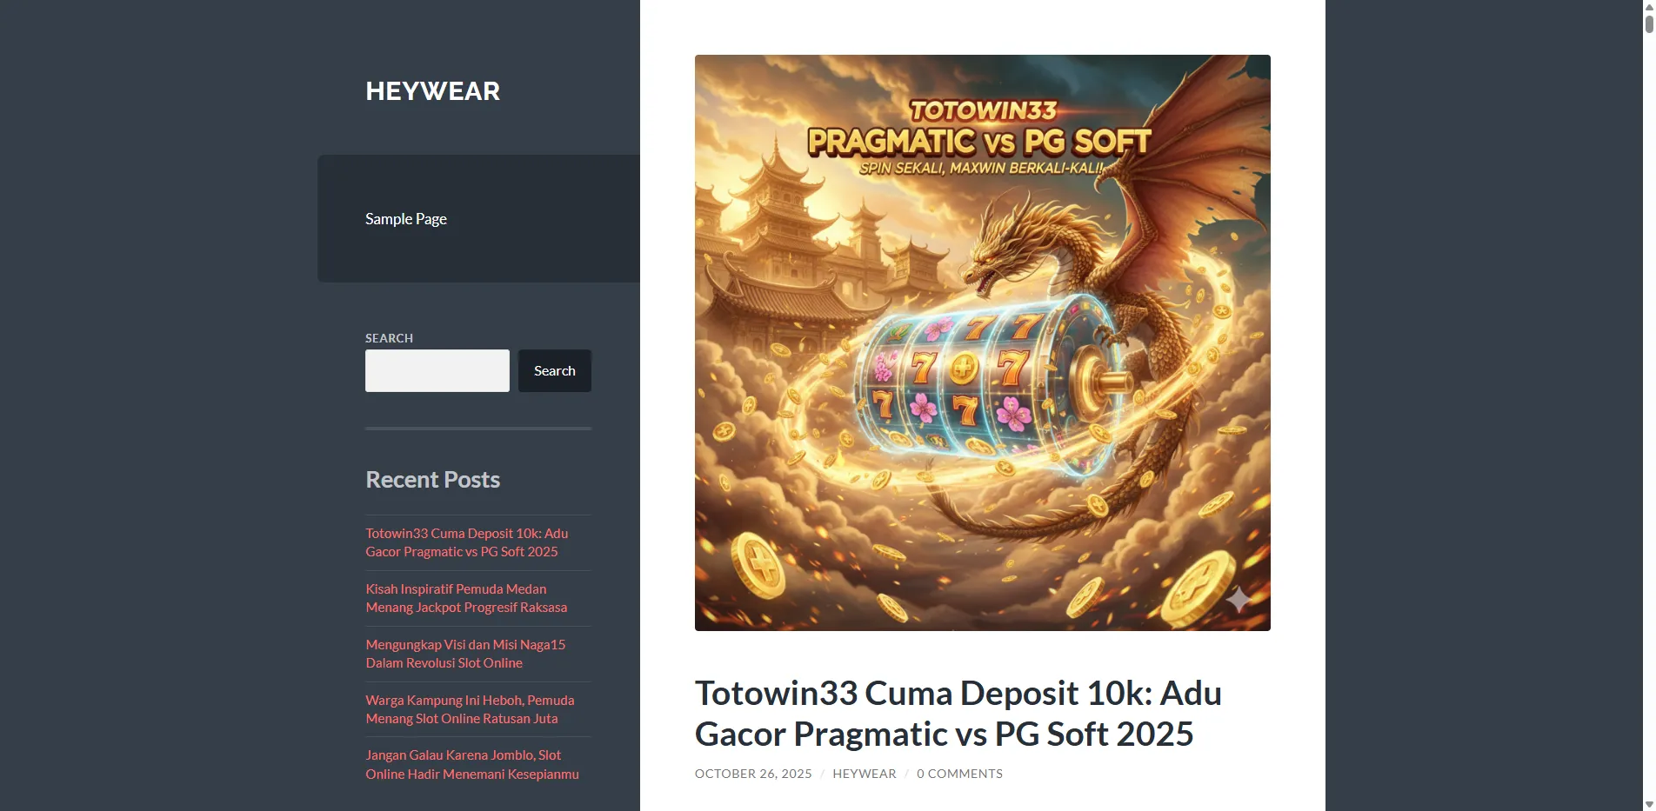Open the 0 Comments link
The height and width of the screenshot is (811, 1656).
959,774
